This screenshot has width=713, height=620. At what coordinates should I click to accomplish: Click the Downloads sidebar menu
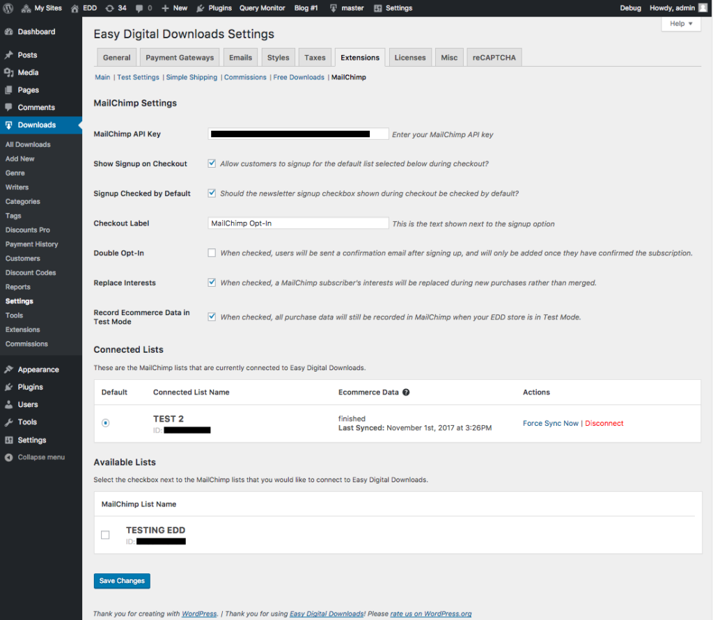tap(41, 125)
